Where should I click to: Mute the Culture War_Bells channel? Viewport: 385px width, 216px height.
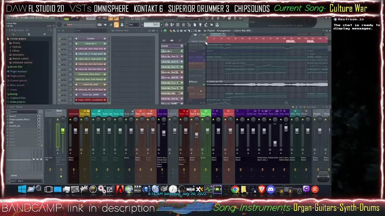point(59,85)
